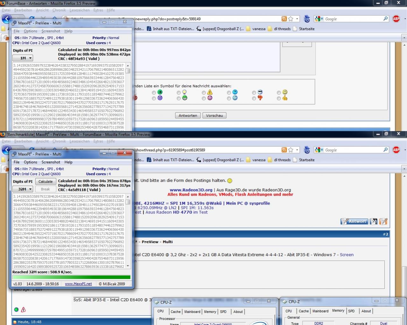Viewport: 407px width, 325px height.
Task: Open Adblock Plus icon in top Firefox window
Action: [x=396, y=19]
